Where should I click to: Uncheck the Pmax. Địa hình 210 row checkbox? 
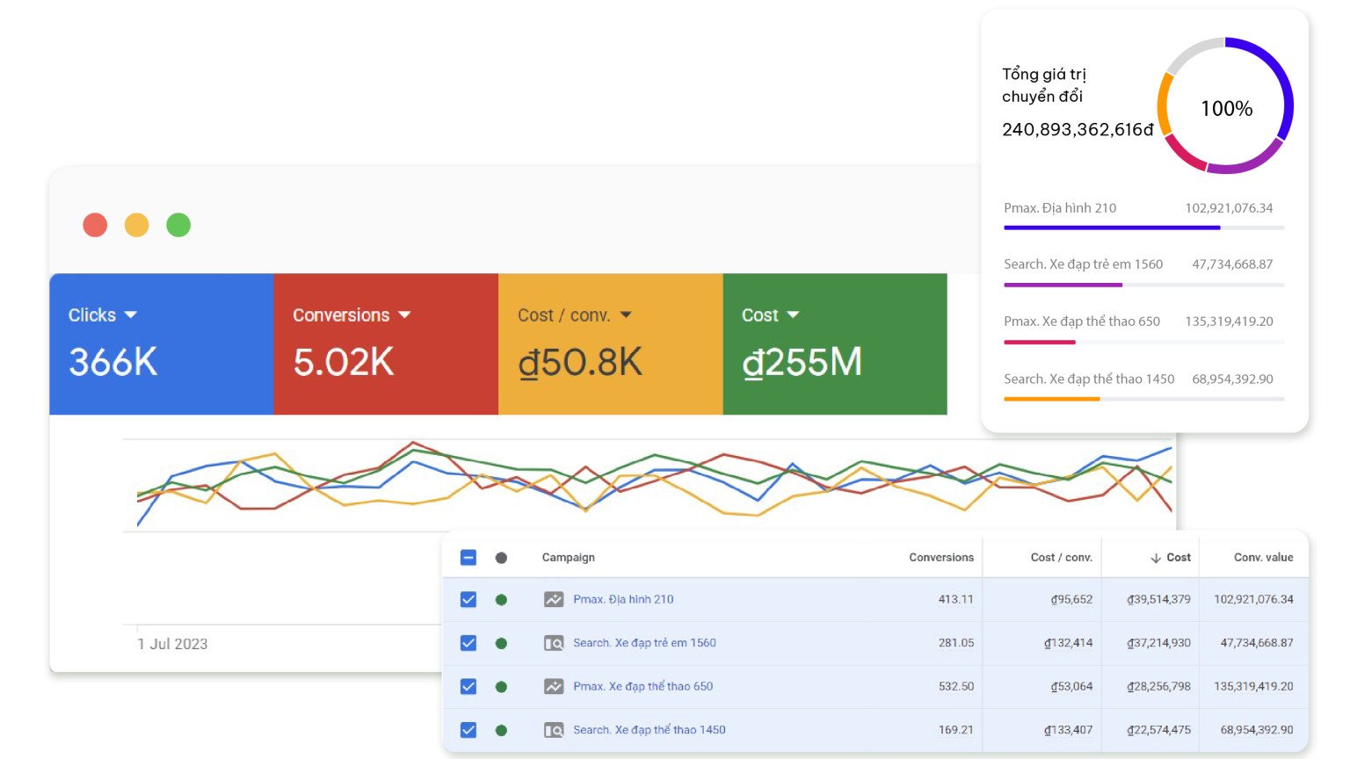click(468, 600)
